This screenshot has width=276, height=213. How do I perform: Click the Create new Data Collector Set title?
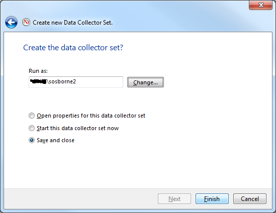click(x=72, y=23)
